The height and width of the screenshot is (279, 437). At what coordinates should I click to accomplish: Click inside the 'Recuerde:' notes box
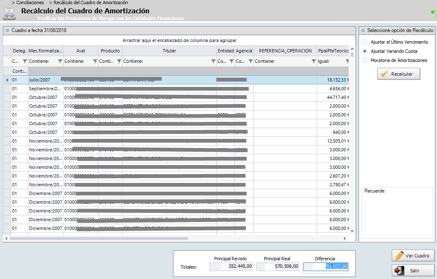tap(397, 213)
